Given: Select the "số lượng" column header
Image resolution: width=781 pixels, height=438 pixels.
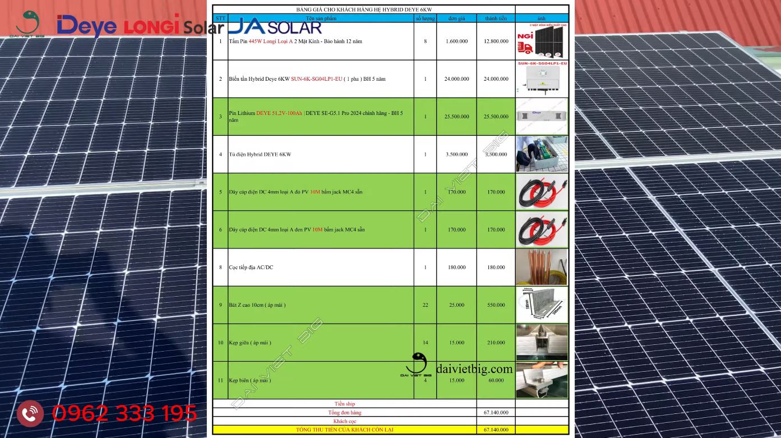Looking at the screenshot, I should 425,19.
